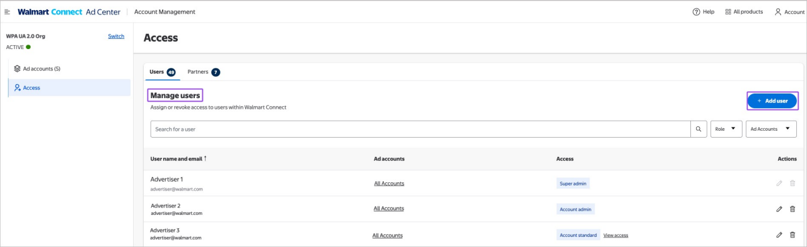Viewport: 807px width, 247px height.
Task: Click the Advertiser 3 user name
Action: 165,230
